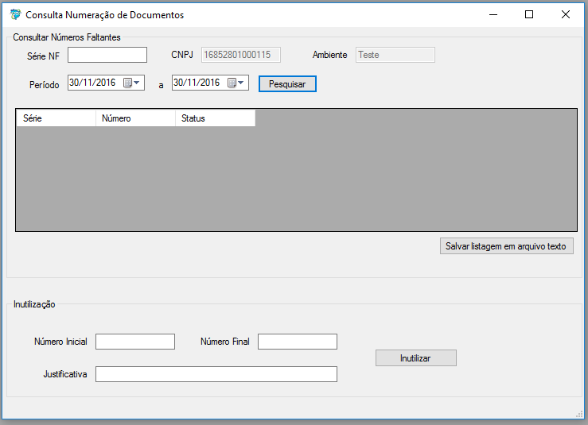Click the CNPJ field
The width and height of the screenshot is (588, 425).
[240, 55]
